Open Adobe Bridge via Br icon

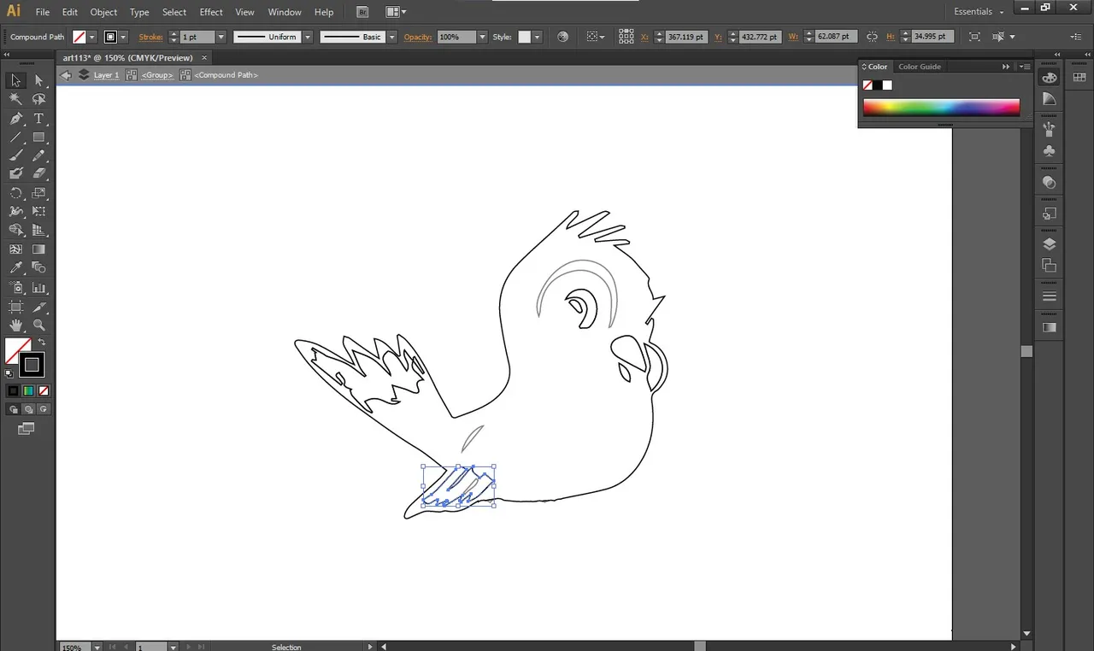(362, 12)
